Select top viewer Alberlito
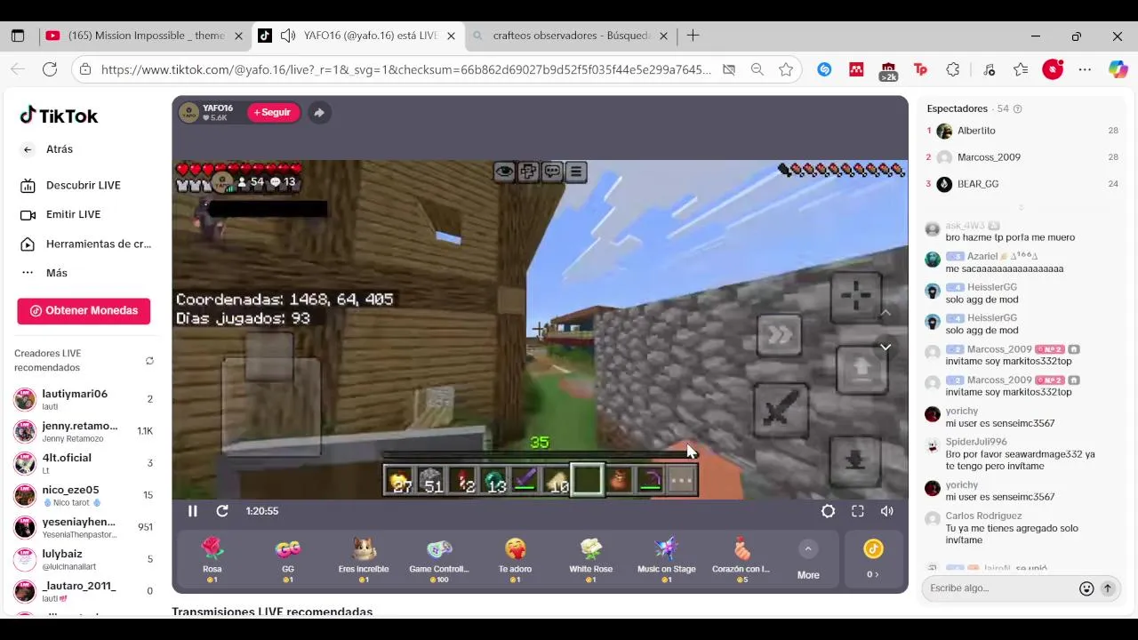Screen dimensions: 1138x640 tap(1022, 131)
